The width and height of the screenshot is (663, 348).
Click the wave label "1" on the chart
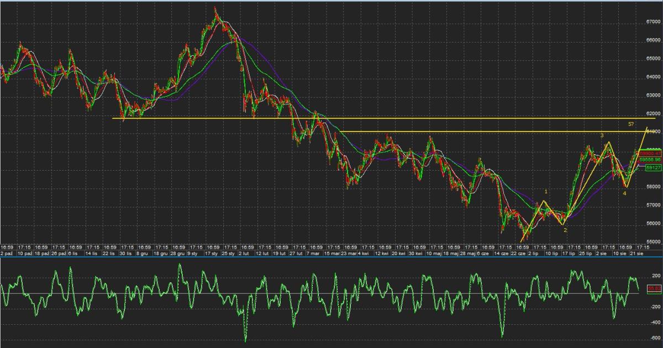click(546, 192)
